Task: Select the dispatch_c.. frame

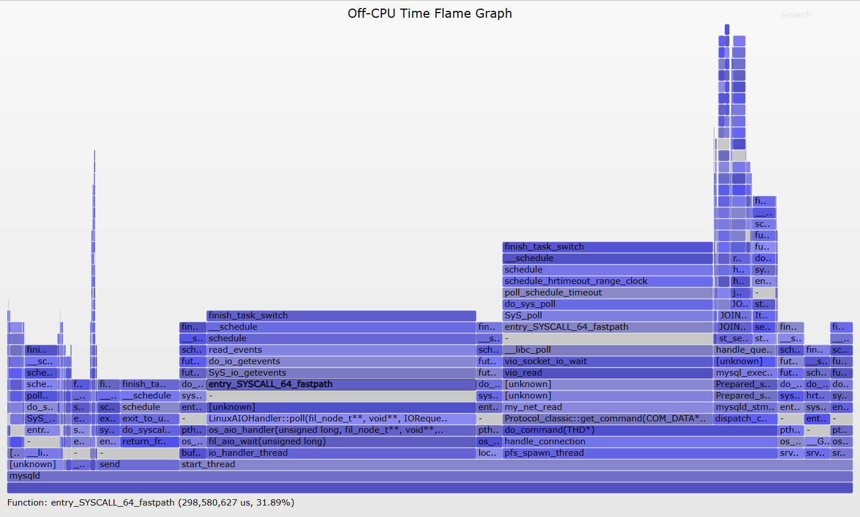Action: (745, 419)
